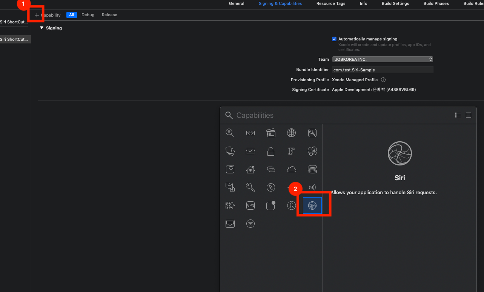Viewport: 484px width, 292px height.
Task: Select the Apple Pay cards icon
Action: coord(271,133)
